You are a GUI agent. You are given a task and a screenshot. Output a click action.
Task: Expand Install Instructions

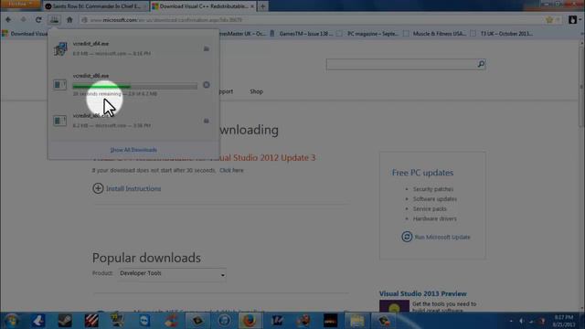point(126,188)
